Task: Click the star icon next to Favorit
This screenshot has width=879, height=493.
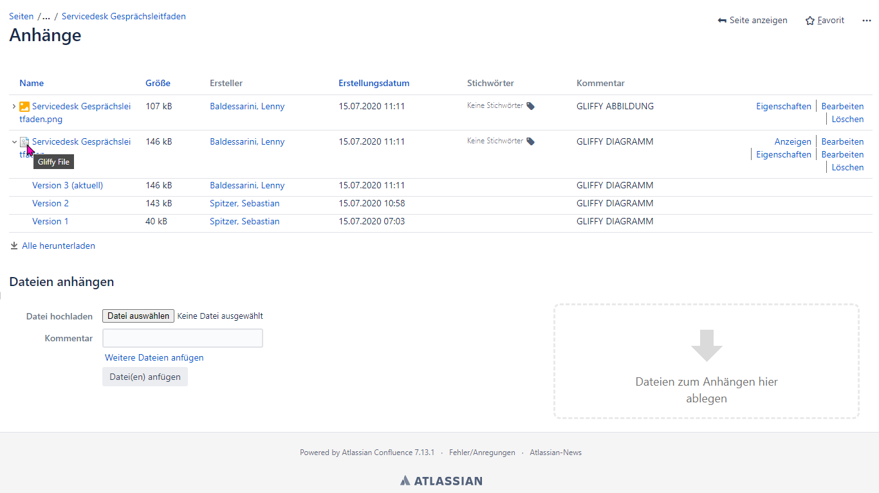Action: coord(810,21)
